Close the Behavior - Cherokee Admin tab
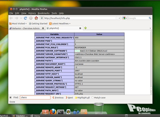Viewport: 160px width, 117px height. click(x=43, y=28)
